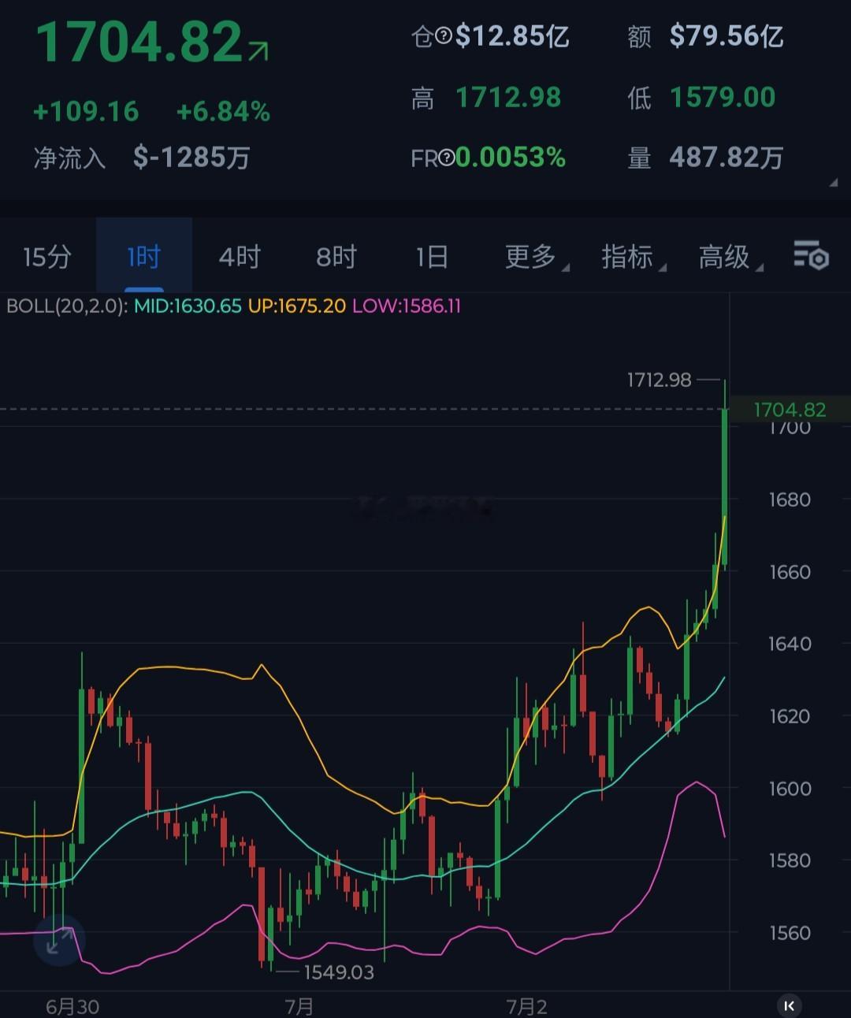The width and height of the screenshot is (851, 1018).
Task: Tap the high value 1712.98 in header
Action: (x=508, y=98)
